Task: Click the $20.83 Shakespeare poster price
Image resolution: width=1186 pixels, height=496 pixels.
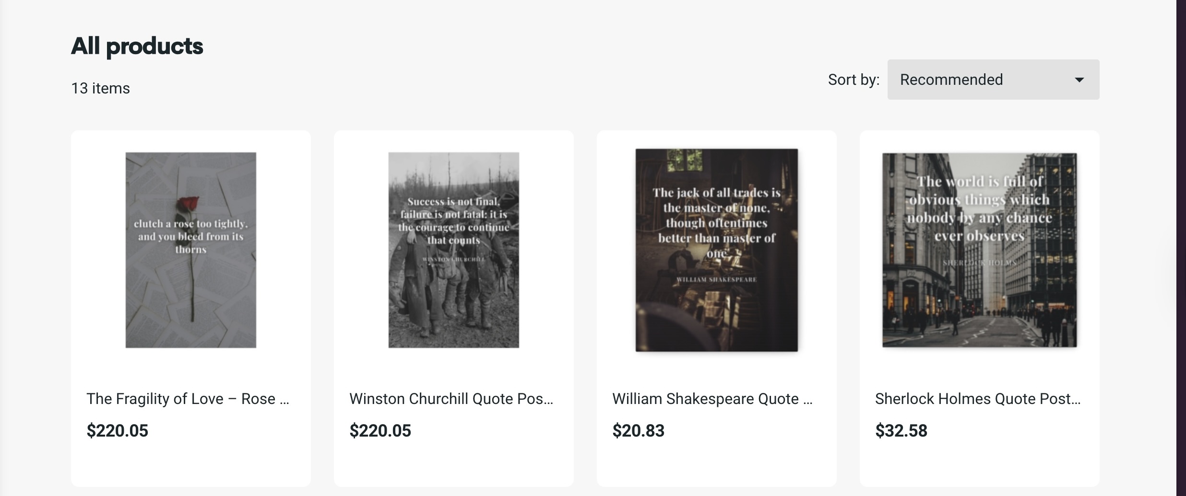Action: 638,430
